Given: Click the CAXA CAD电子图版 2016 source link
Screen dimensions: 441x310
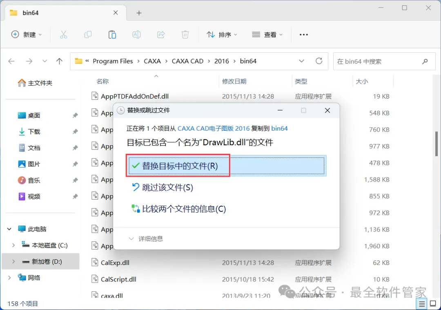Looking at the screenshot, I should click(214, 128).
